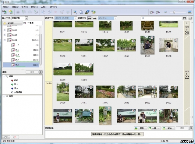Click the disc creation toolbar icon
Image resolution: width=195 pixels, height=144 pixels.
coord(24,12)
